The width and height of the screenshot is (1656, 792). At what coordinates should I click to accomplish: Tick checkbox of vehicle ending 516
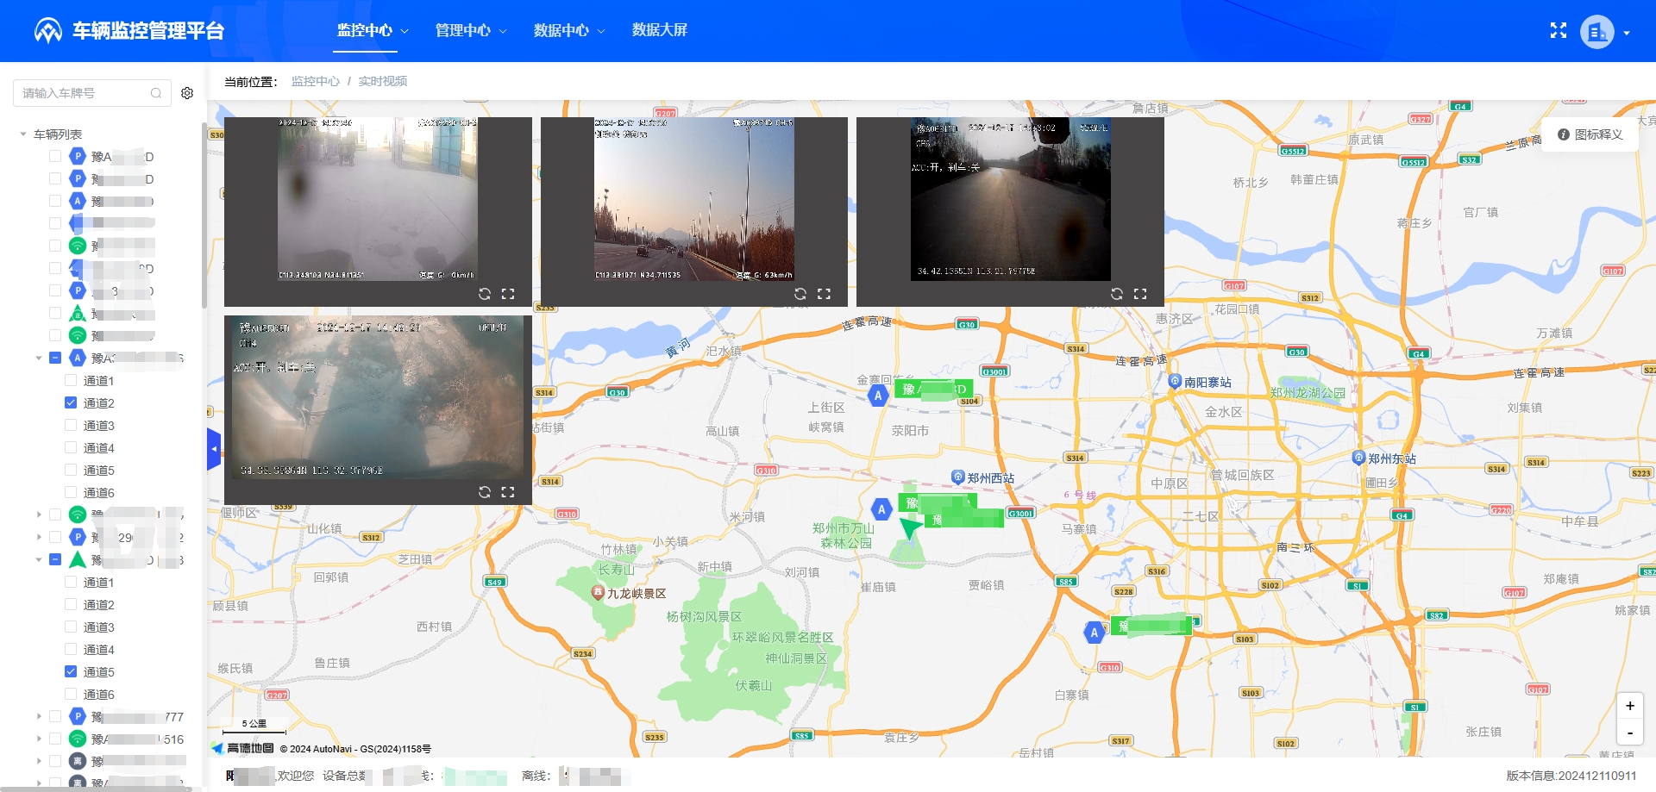pos(55,739)
